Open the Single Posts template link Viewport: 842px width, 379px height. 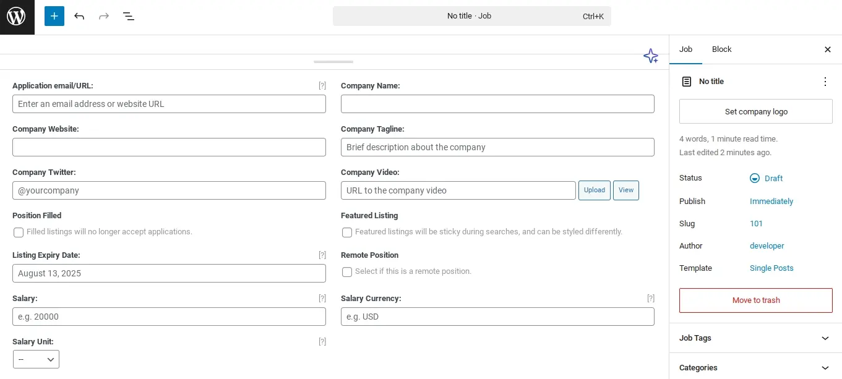tap(771, 268)
